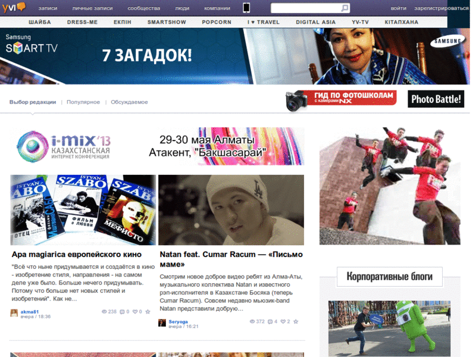Image resolution: width=476 pixels, height=357 pixels.
Task: Click views icon on Natan feat. article
Action: (x=252, y=321)
